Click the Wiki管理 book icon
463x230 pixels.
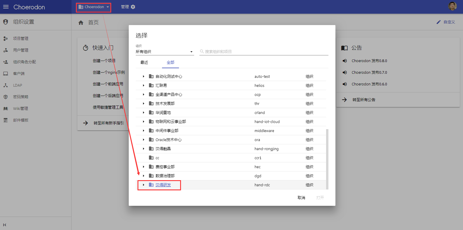[x=6, y=108]
